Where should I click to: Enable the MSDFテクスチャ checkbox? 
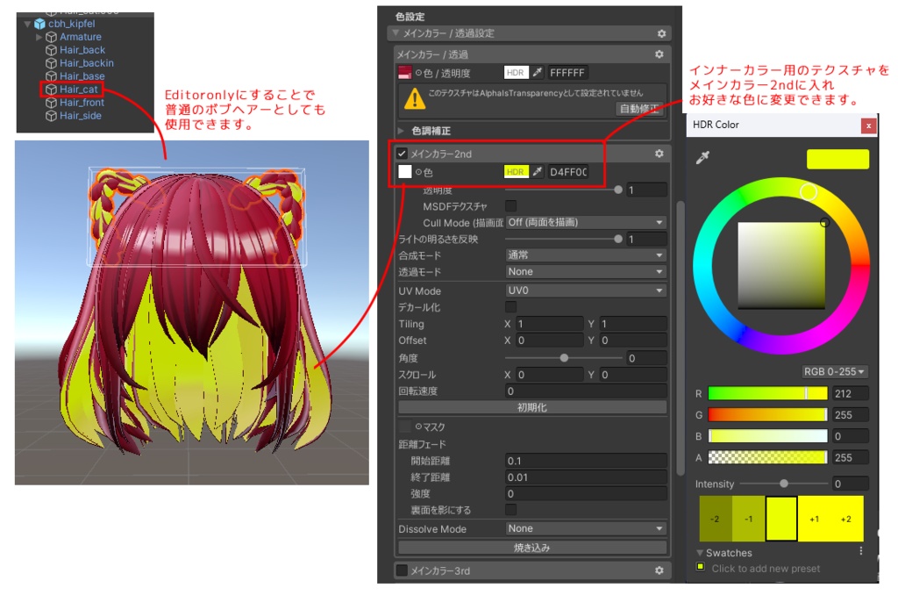(x=511, y=205)
